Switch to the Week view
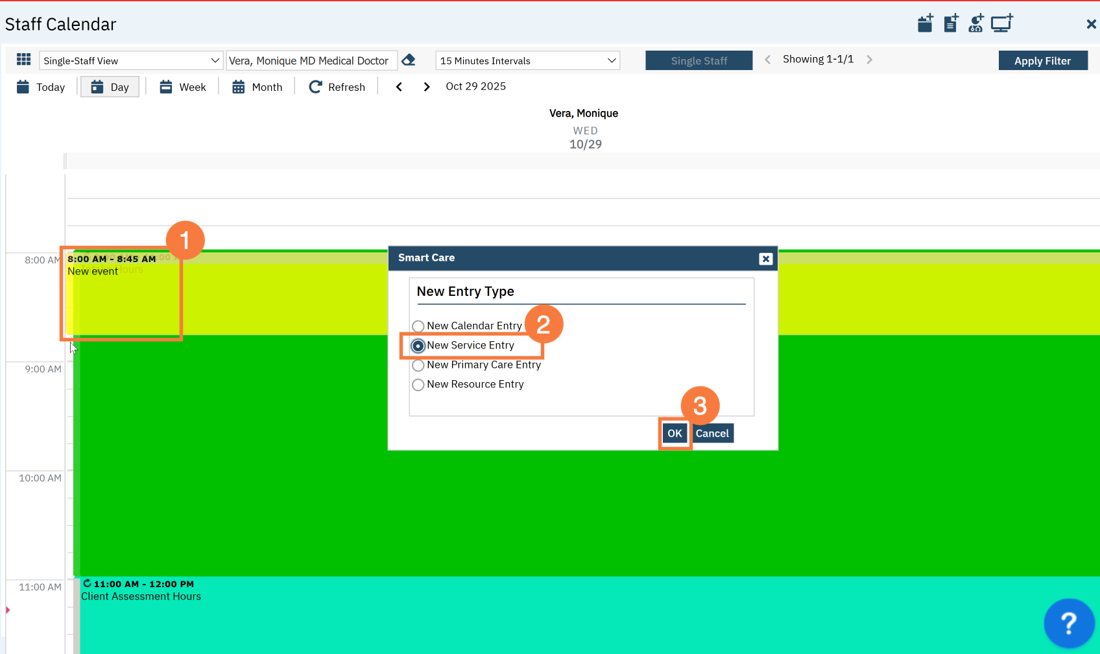This screenshot has width=1100, height=654. point(183,87)
